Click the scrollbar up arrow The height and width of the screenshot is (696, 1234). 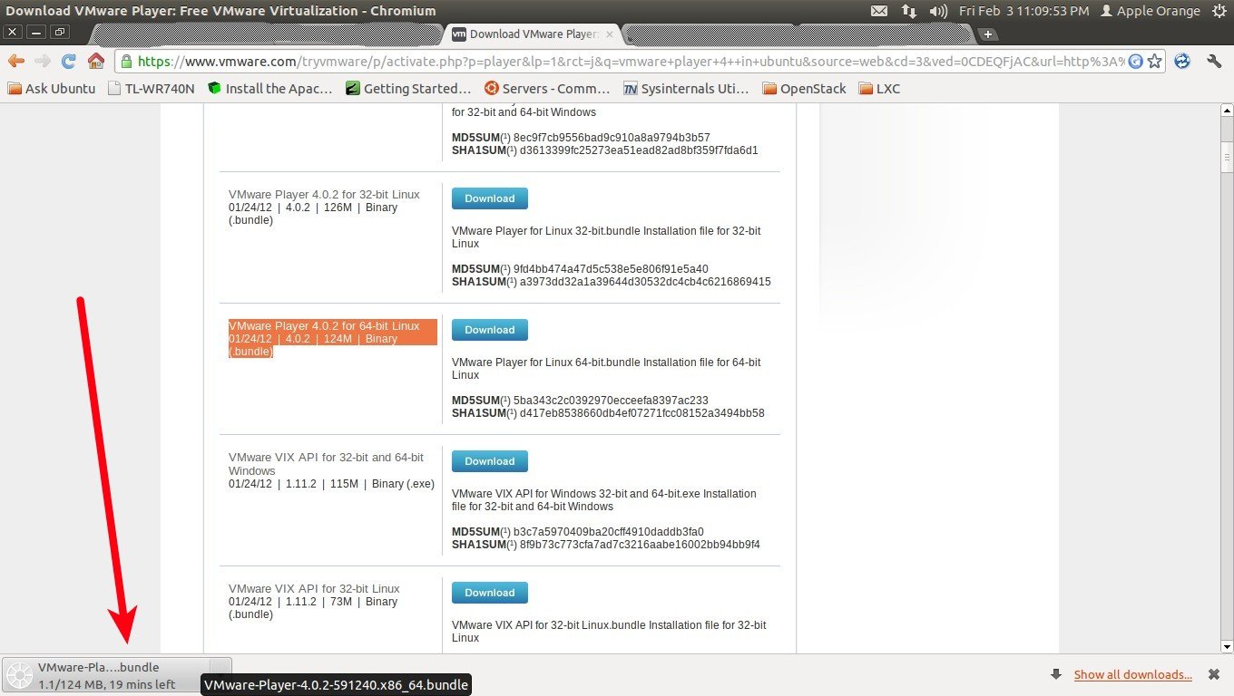tap(1227, 110)
